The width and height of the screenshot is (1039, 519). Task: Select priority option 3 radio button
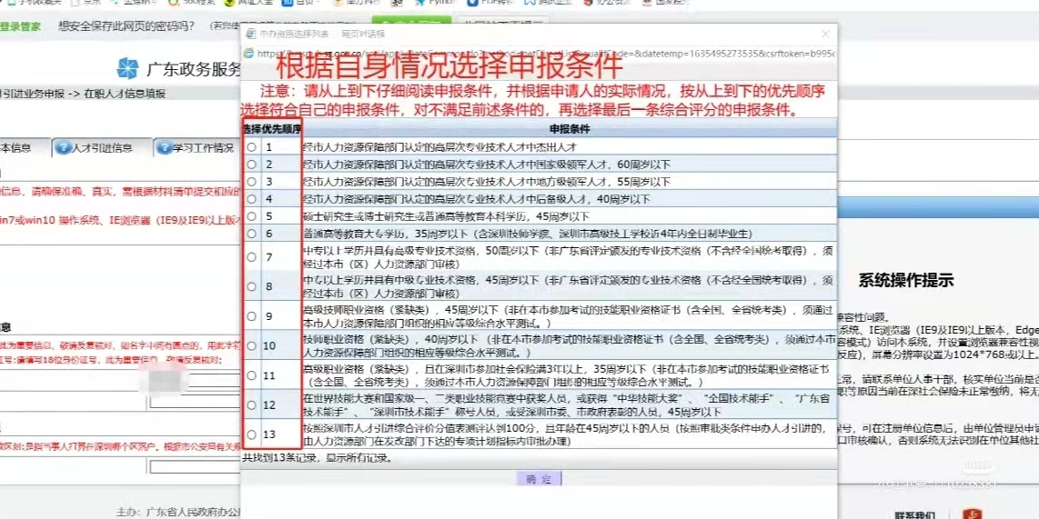(251, 182)
